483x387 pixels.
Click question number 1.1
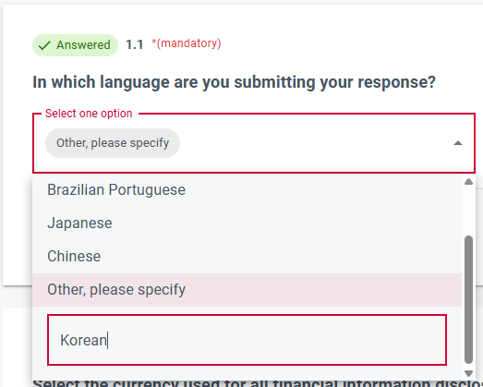click(x=135, y=45)
